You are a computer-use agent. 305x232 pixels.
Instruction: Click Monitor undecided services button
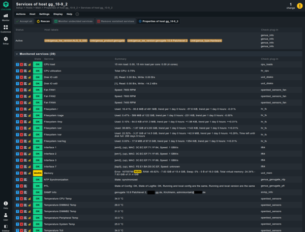75,22
